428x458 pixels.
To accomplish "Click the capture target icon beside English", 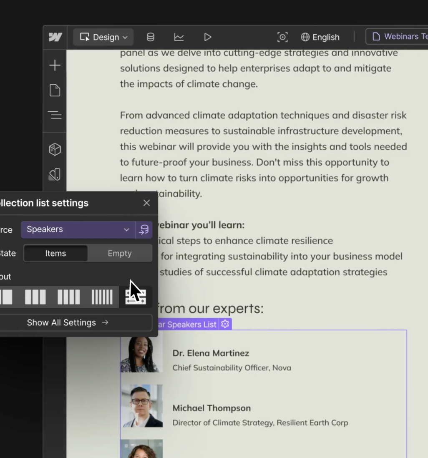I will [x=282, y=37].
